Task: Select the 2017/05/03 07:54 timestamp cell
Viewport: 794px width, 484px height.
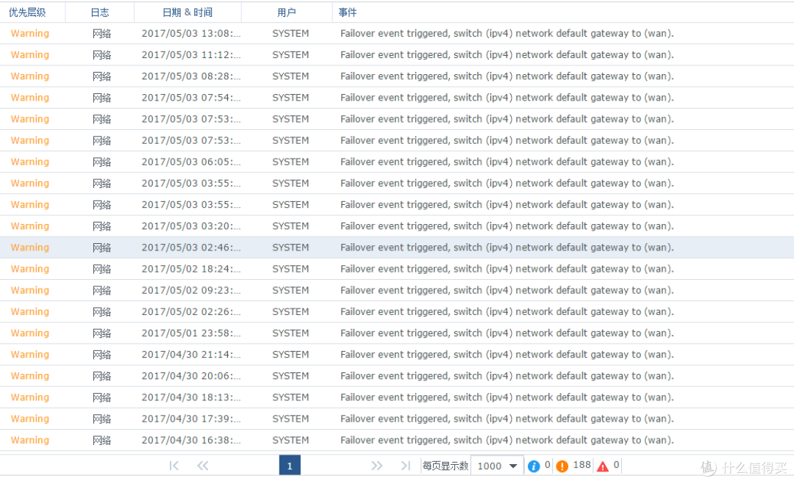Action: pyautogui.click(x=191, y=98)
